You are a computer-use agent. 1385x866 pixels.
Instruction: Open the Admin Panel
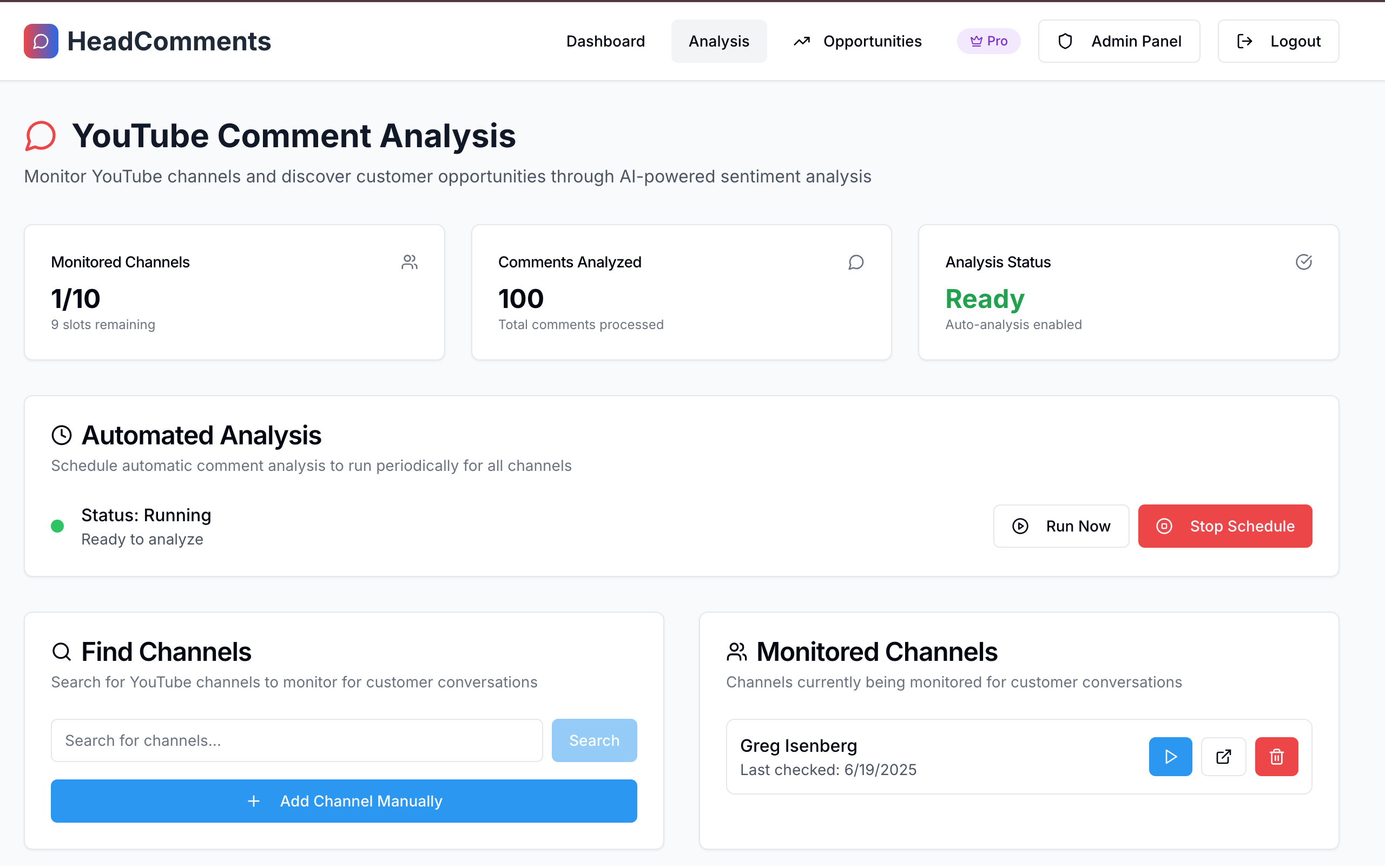click(x=1119, y=41)
